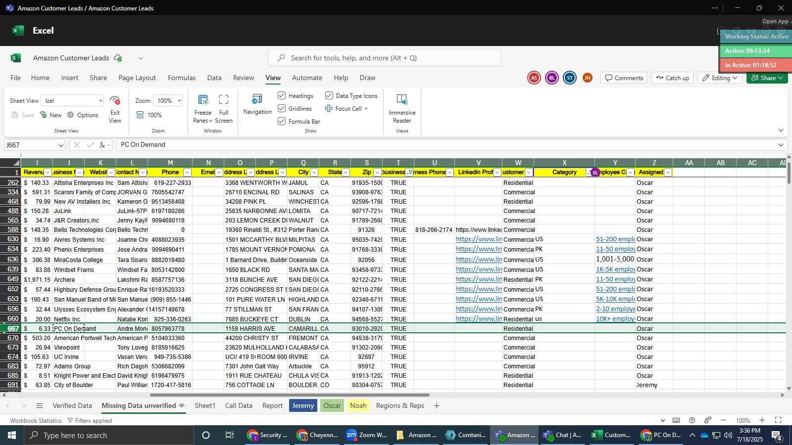Image resolution: width=792 pixels, height=445 pixels.
Task: Click the search for tools box
Action: (385, 58)
